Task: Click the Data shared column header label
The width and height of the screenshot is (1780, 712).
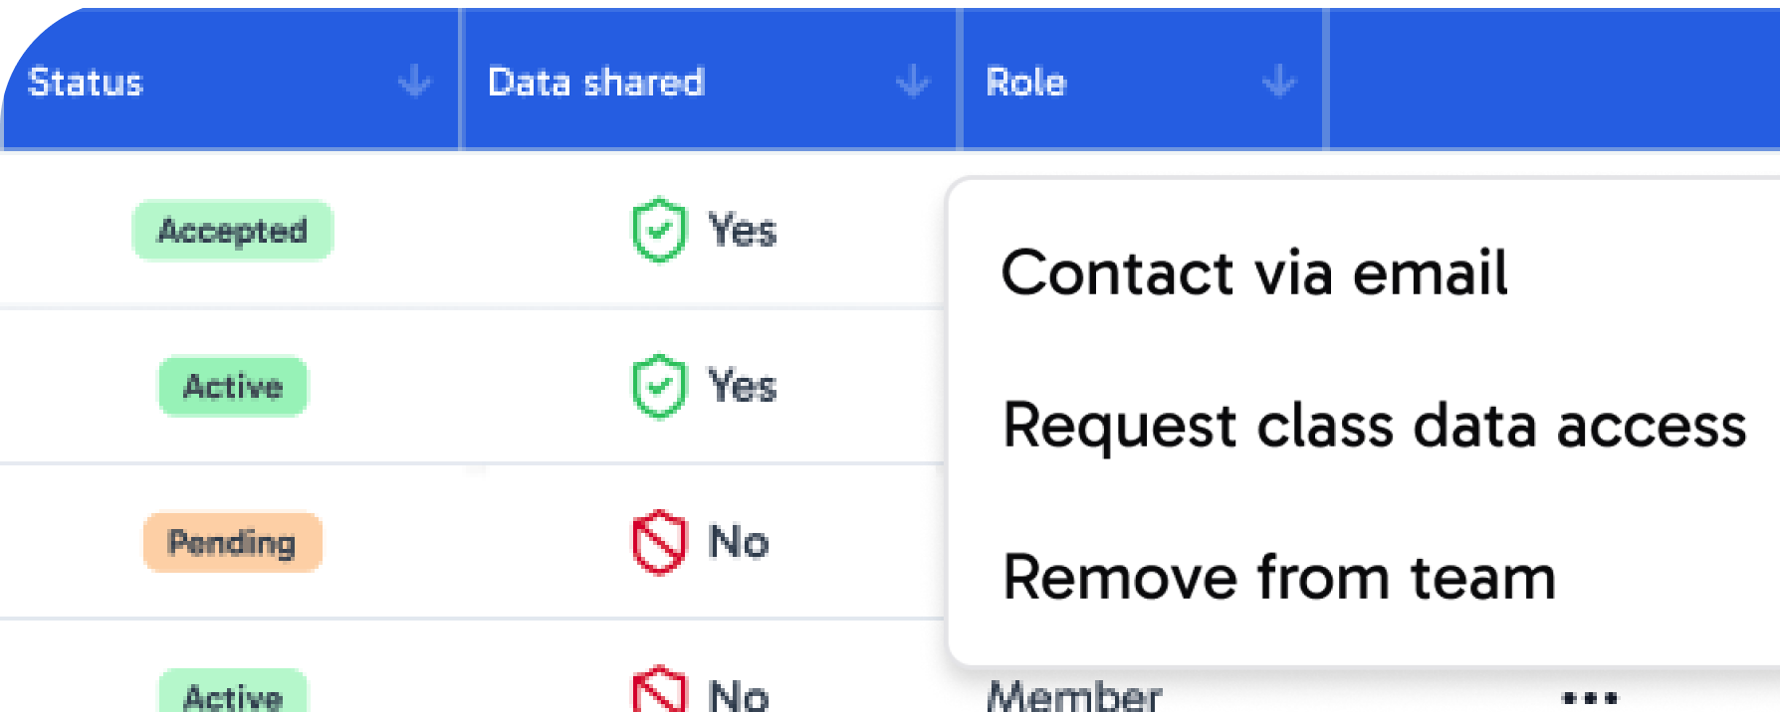Action: [x=595, y=83]
